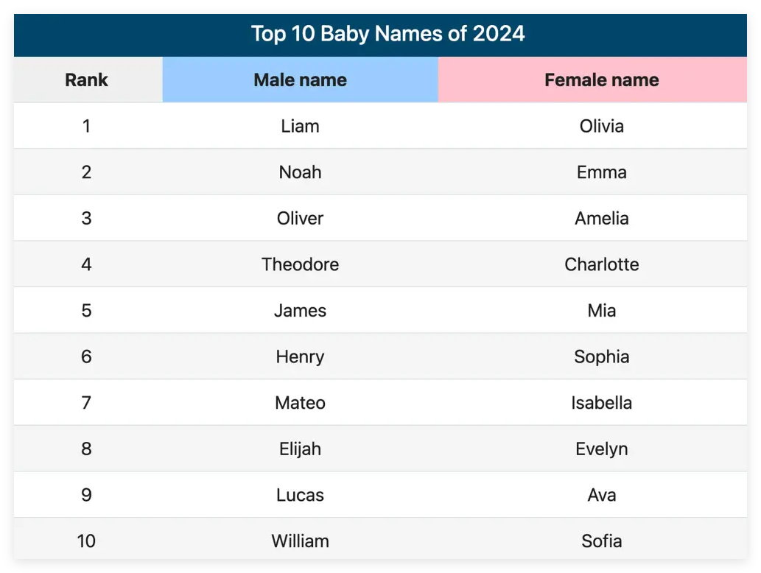
Task: Select the Male name column header
Action: [301, 80]
